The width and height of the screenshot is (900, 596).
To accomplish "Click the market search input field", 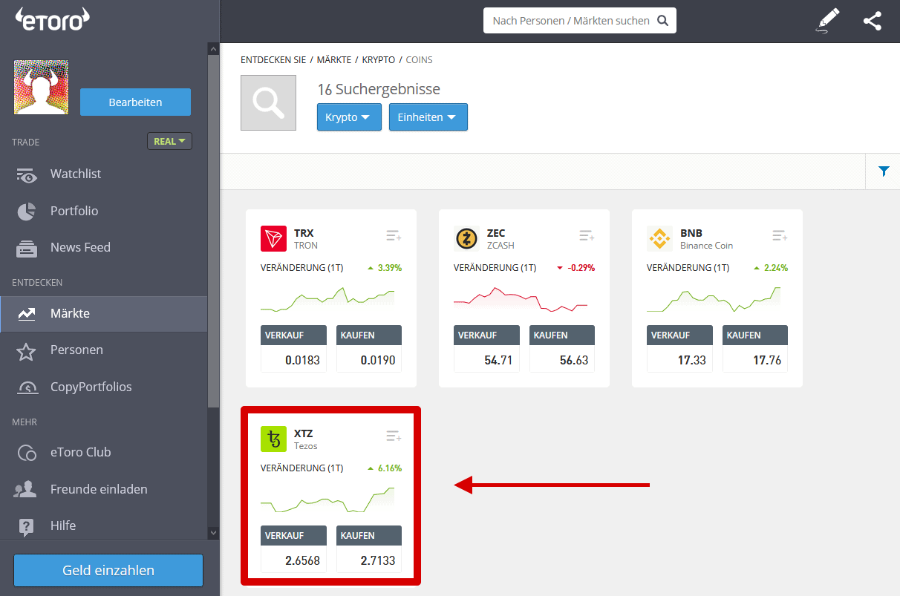I will point(572,20).
